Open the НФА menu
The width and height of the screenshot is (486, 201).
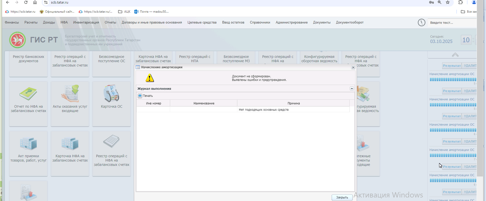click(64, 23)
